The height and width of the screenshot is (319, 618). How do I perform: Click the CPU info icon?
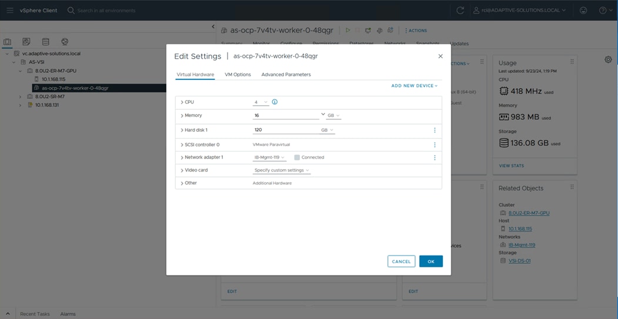275,102
